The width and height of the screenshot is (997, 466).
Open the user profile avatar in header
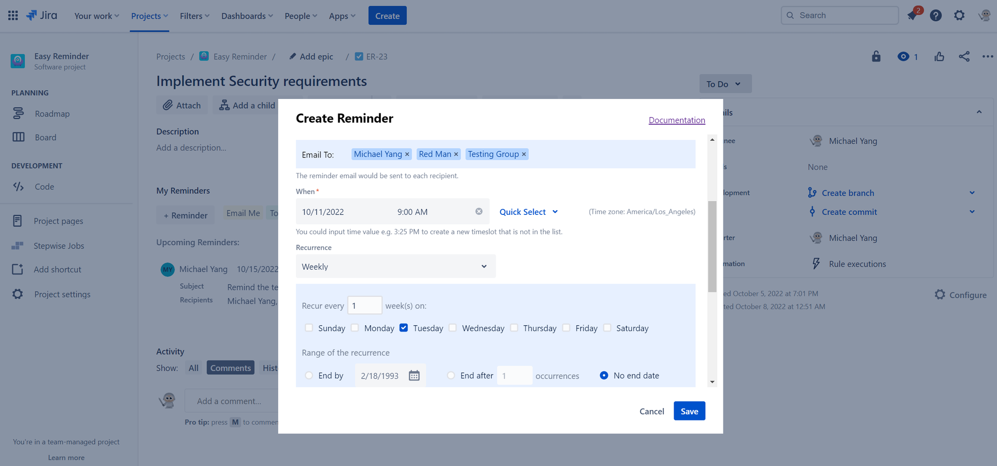pos(985,16)
